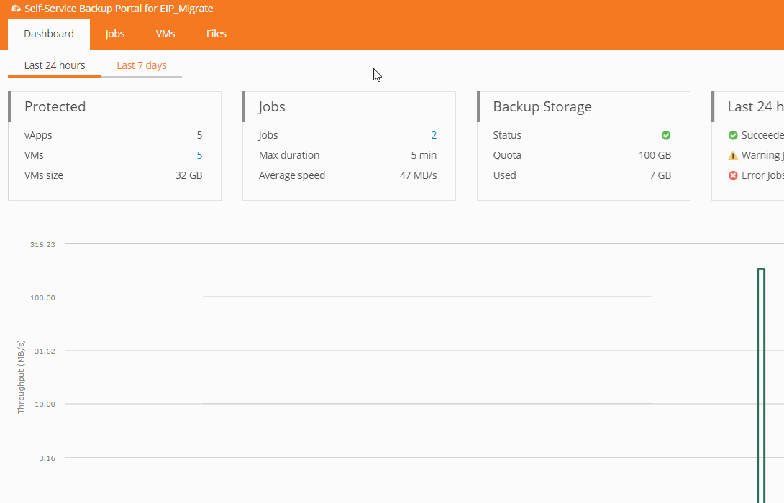Screen dimensions: 784x503
Task: Open the Dashboard tab
Action: pyautogui.click(x=49, y=34)
